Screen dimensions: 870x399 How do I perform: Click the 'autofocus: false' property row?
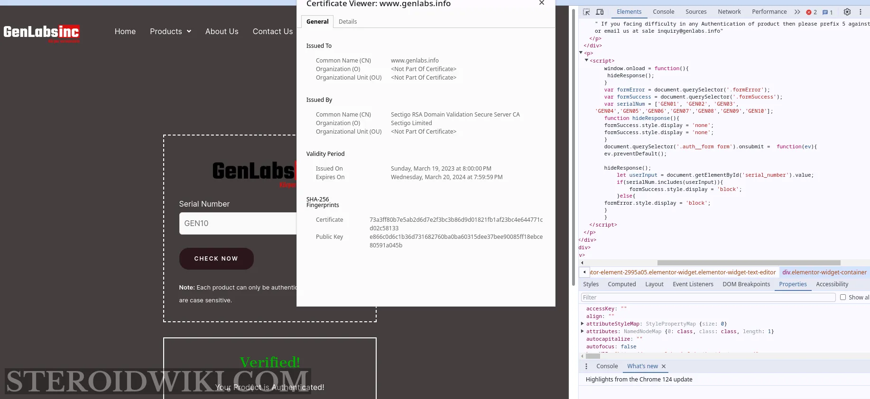(x=611, y=346)
